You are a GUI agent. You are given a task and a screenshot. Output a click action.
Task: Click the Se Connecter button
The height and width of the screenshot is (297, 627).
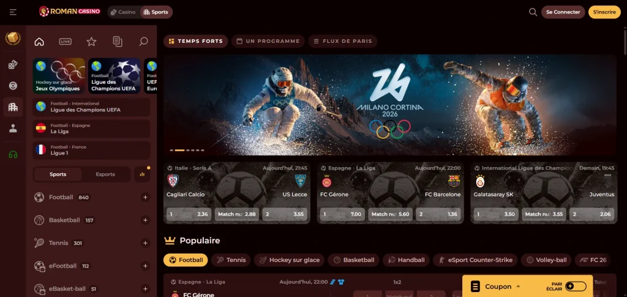click(x=563, y=12)
